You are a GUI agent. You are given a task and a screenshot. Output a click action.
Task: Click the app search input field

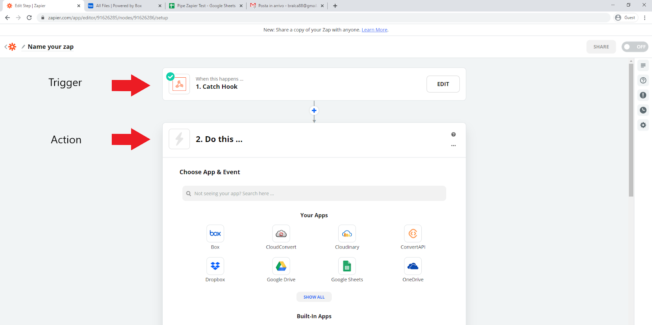point(314,194)
